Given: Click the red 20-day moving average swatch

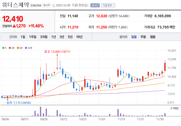Looking at the screenshot, I should (x=10, y=48).
